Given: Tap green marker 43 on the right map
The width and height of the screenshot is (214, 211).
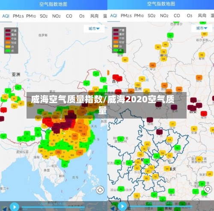Looking at the screenshot, I should pyautogui.click(x=129, y=163).
